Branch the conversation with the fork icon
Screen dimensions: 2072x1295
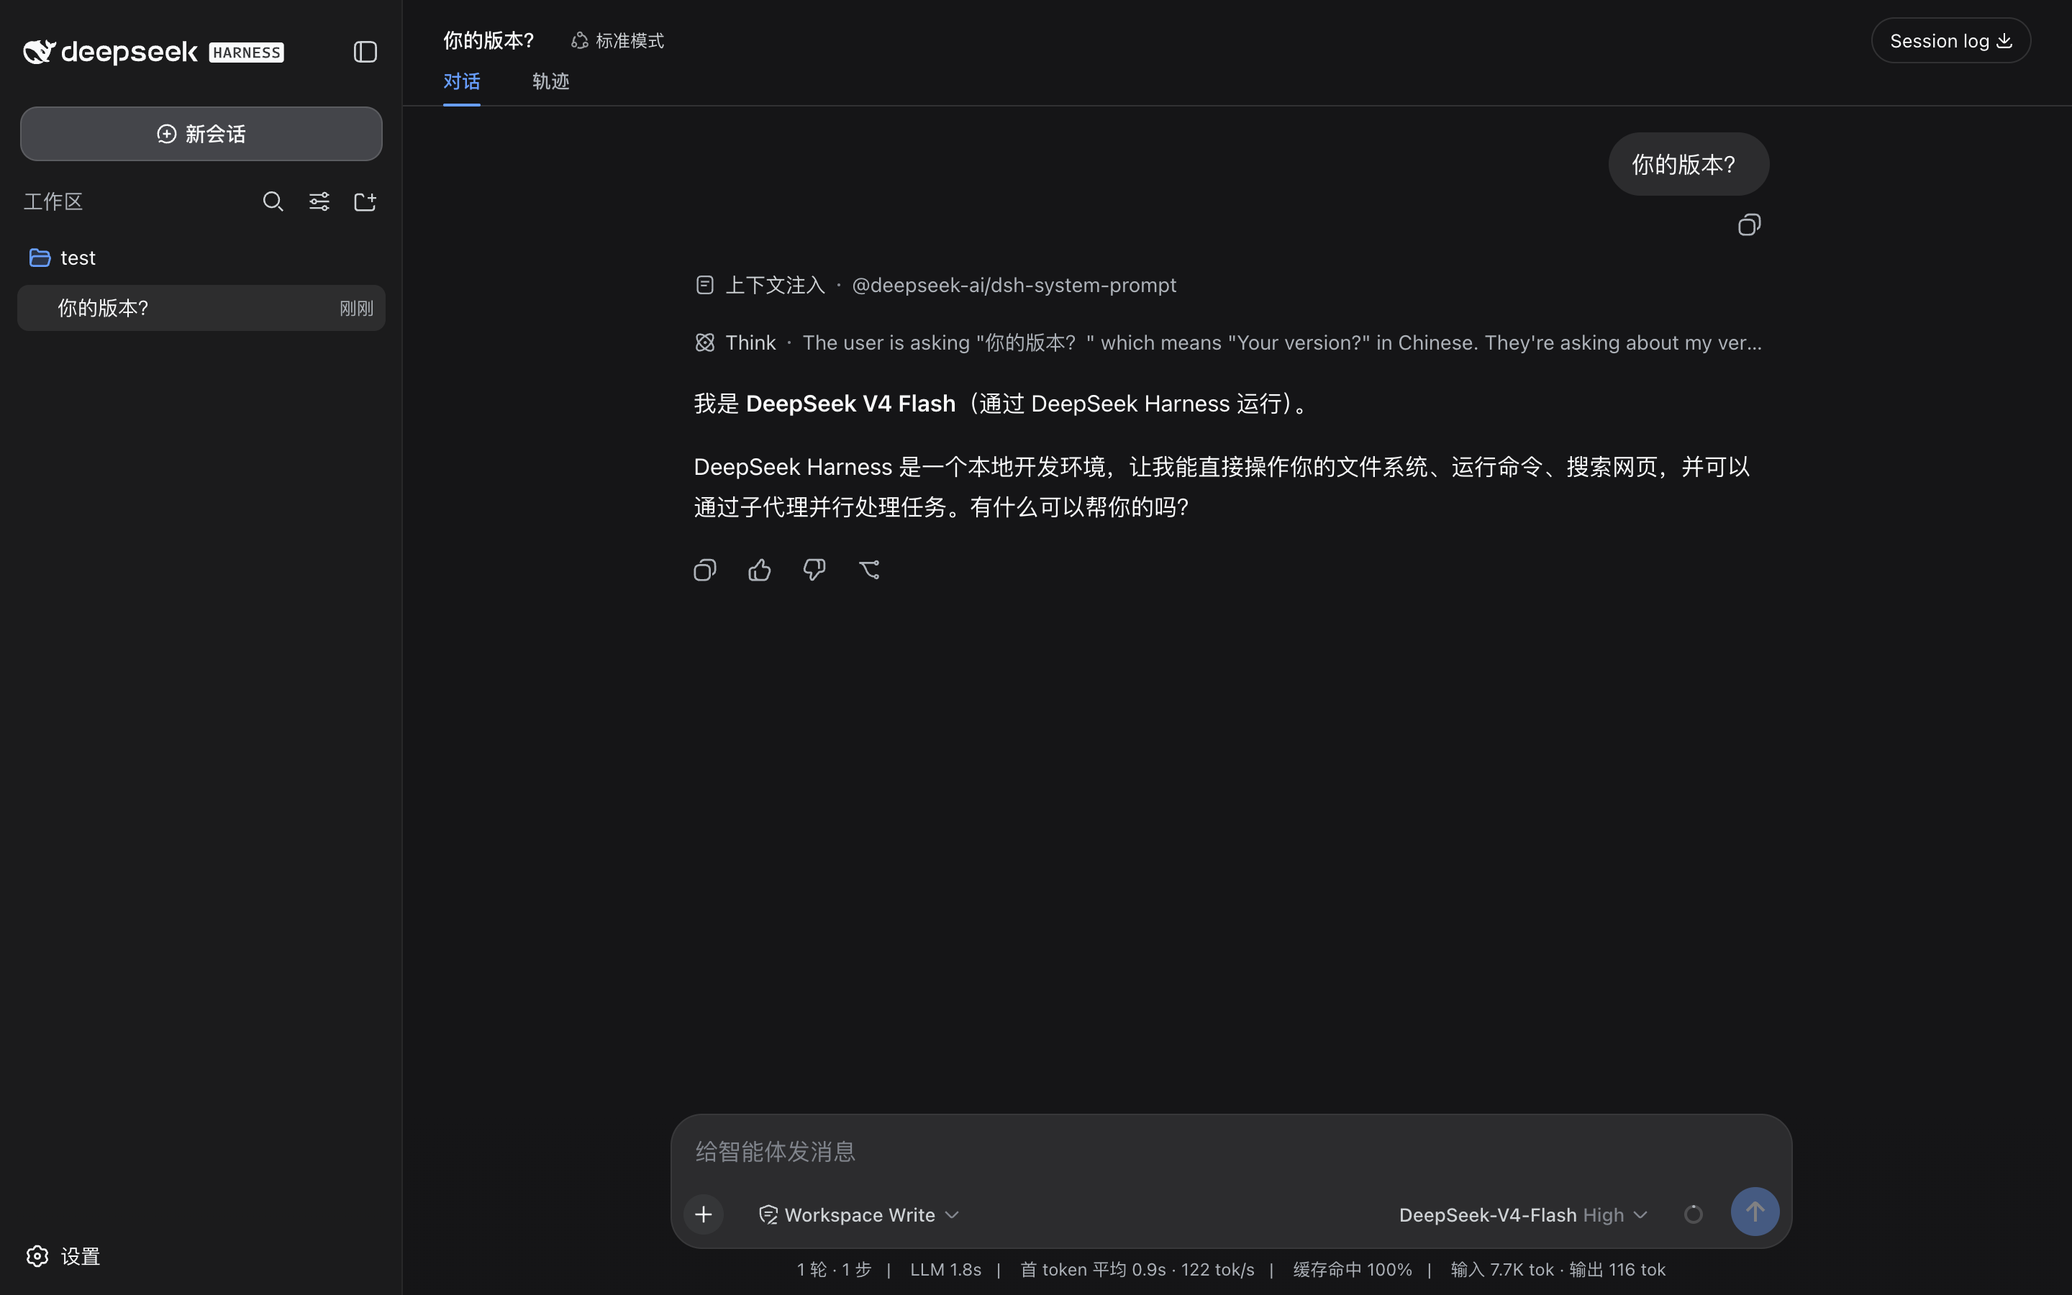point(869,570)
